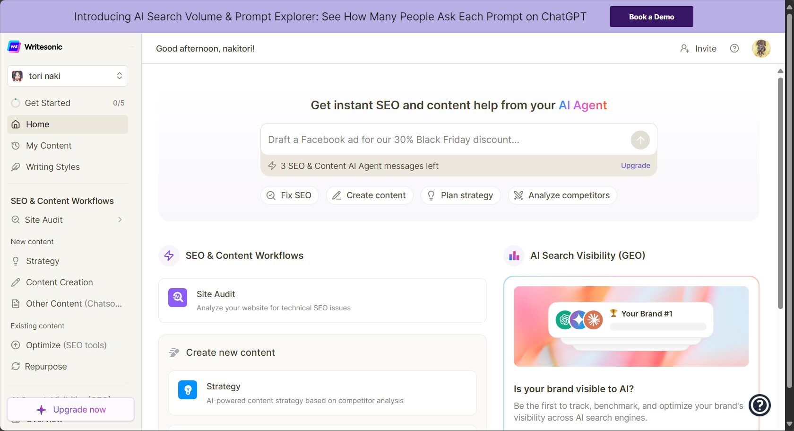Open My Content page
Viewport: 794px width, 431px height.
click(68, 146)
